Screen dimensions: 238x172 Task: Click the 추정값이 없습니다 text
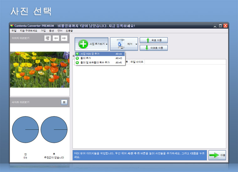(x=54, y=158)
